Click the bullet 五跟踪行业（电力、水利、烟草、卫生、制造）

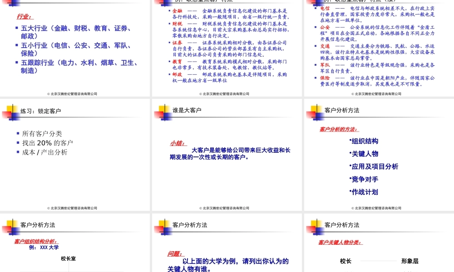click(79, 67)
